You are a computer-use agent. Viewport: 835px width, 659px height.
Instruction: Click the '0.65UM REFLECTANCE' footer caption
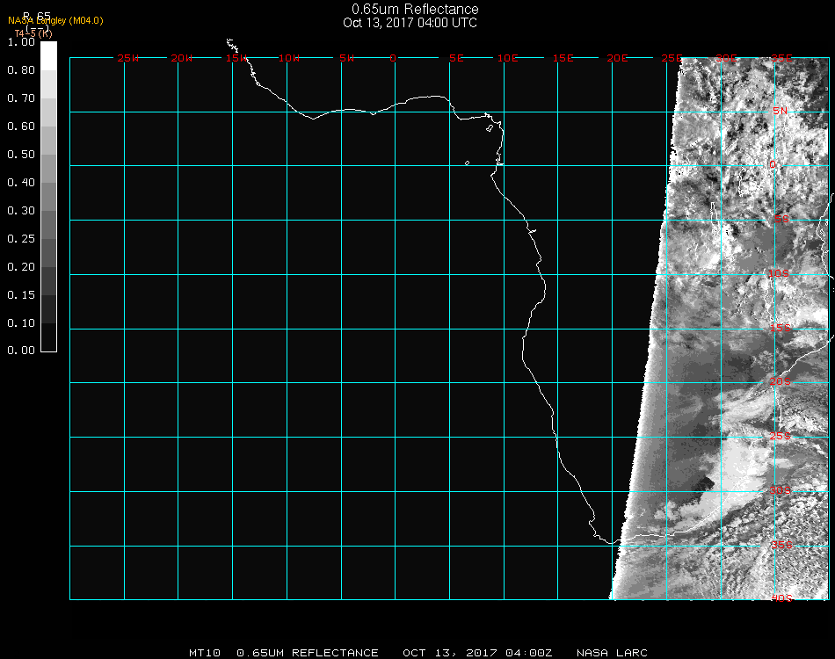308,653
